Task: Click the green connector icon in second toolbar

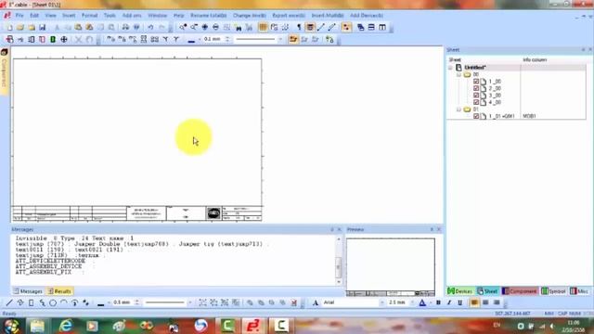Action: (x=53, y=39)
